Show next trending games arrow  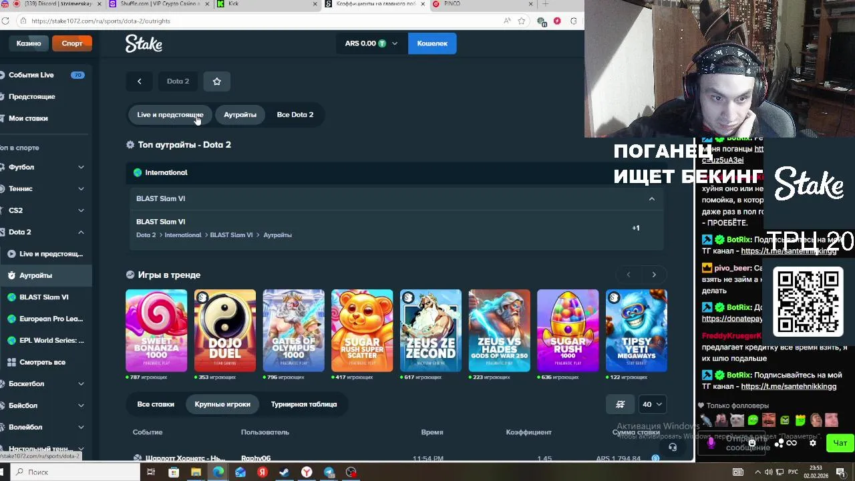coord(654,275)
